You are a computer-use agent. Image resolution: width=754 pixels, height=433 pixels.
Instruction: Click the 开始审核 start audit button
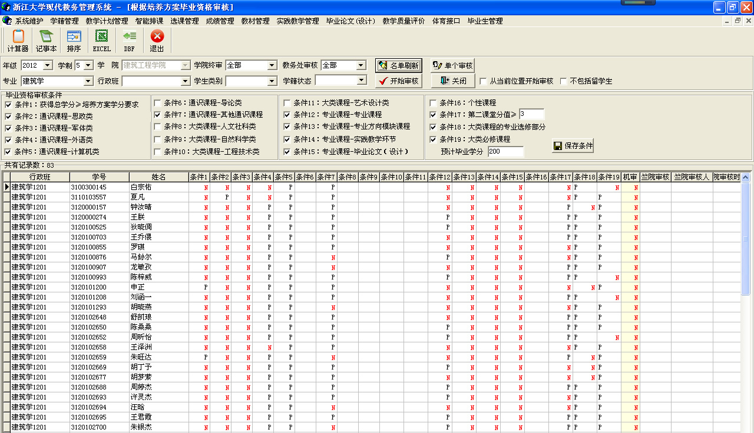pos(399,81)
